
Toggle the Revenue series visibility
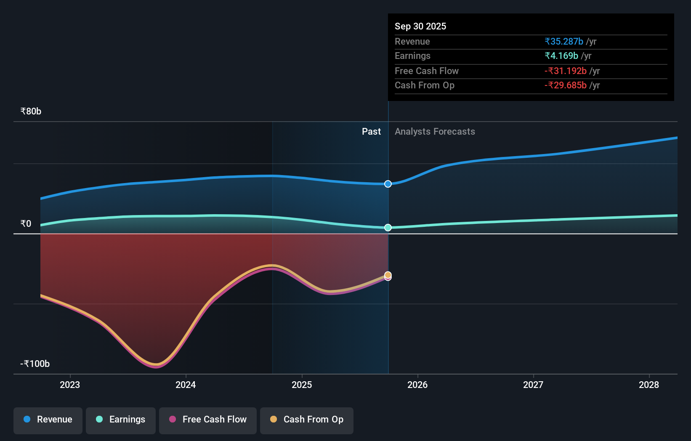[x=48, y=420]
